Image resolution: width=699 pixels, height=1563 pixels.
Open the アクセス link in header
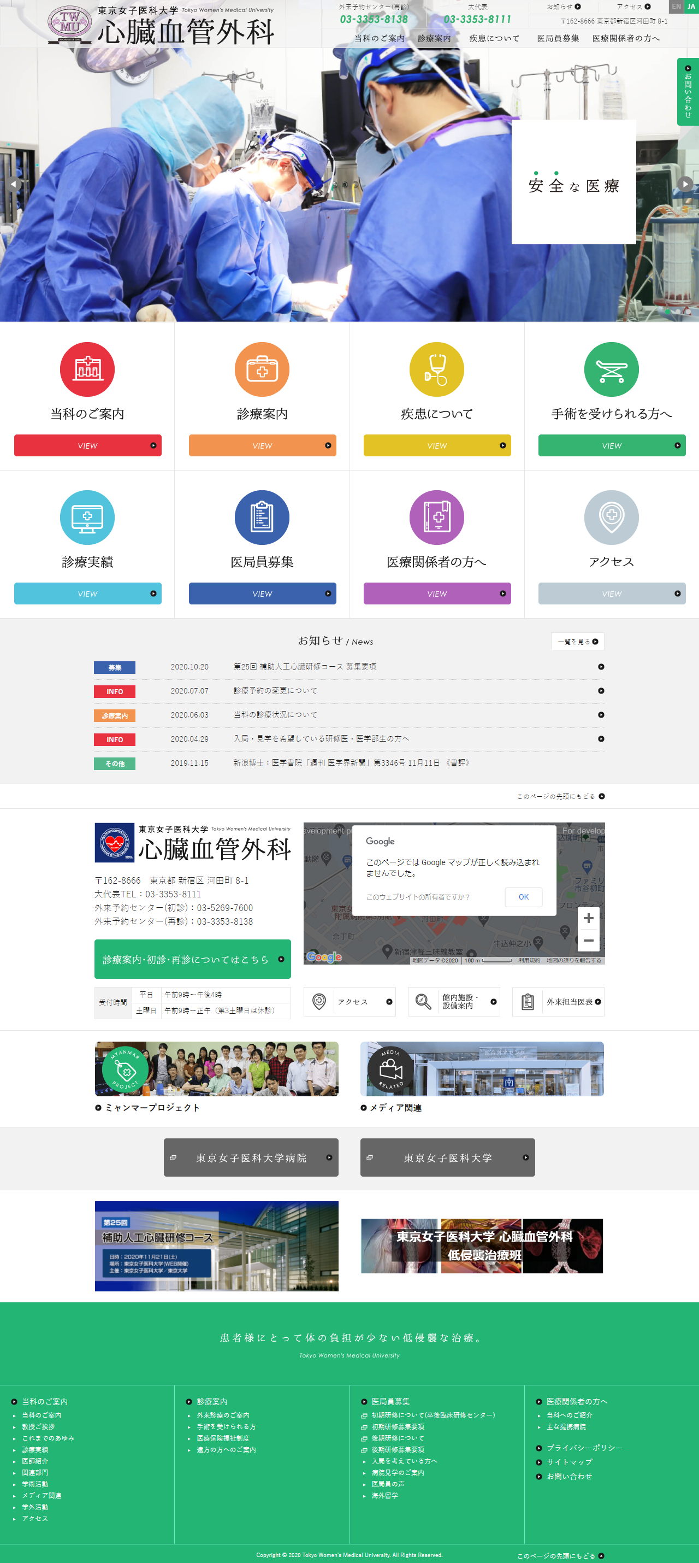tap(633, 7)
